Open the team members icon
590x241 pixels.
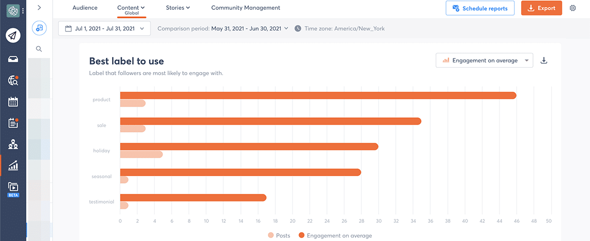(13, 144)
